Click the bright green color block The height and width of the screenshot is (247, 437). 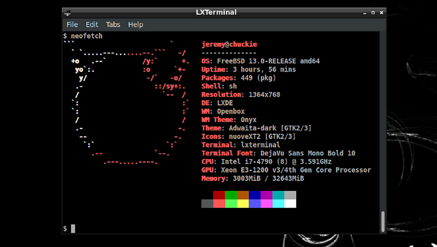(231, 203)
